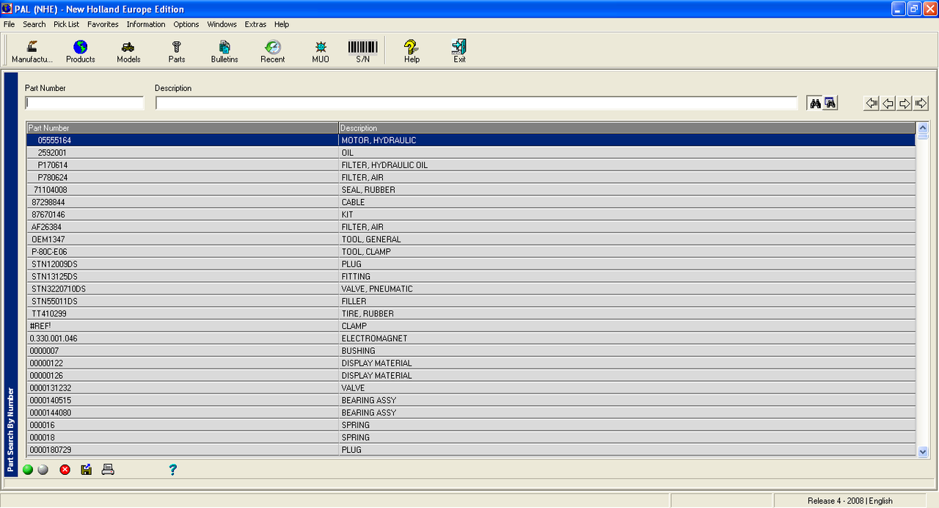The width and height of the screenshot is (939, 508).
Task: Select part 71104008 row
Action: click(x=471, y=190)
